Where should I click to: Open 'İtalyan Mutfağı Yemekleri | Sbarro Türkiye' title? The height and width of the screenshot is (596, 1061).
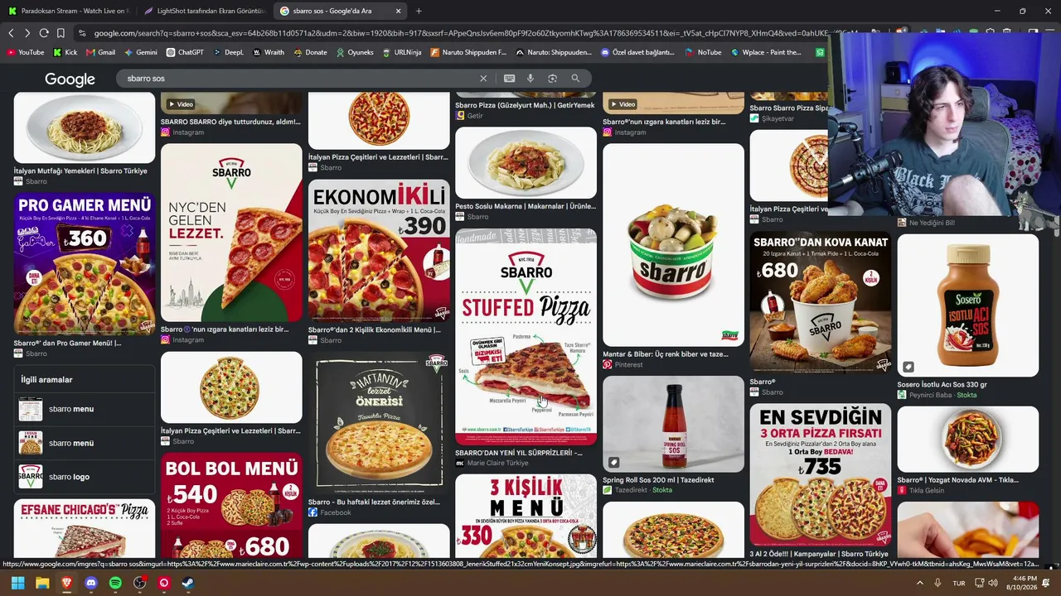(x=80, y=171)
